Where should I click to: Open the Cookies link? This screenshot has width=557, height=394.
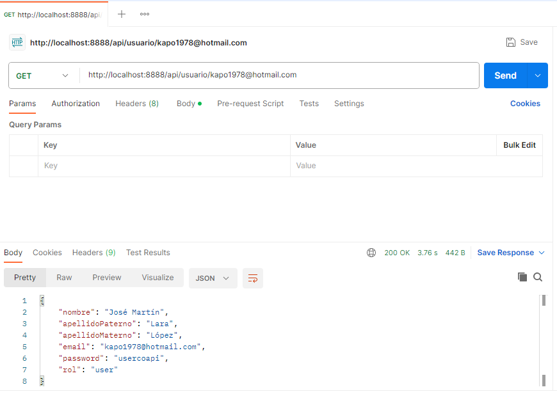pos(525,104)
